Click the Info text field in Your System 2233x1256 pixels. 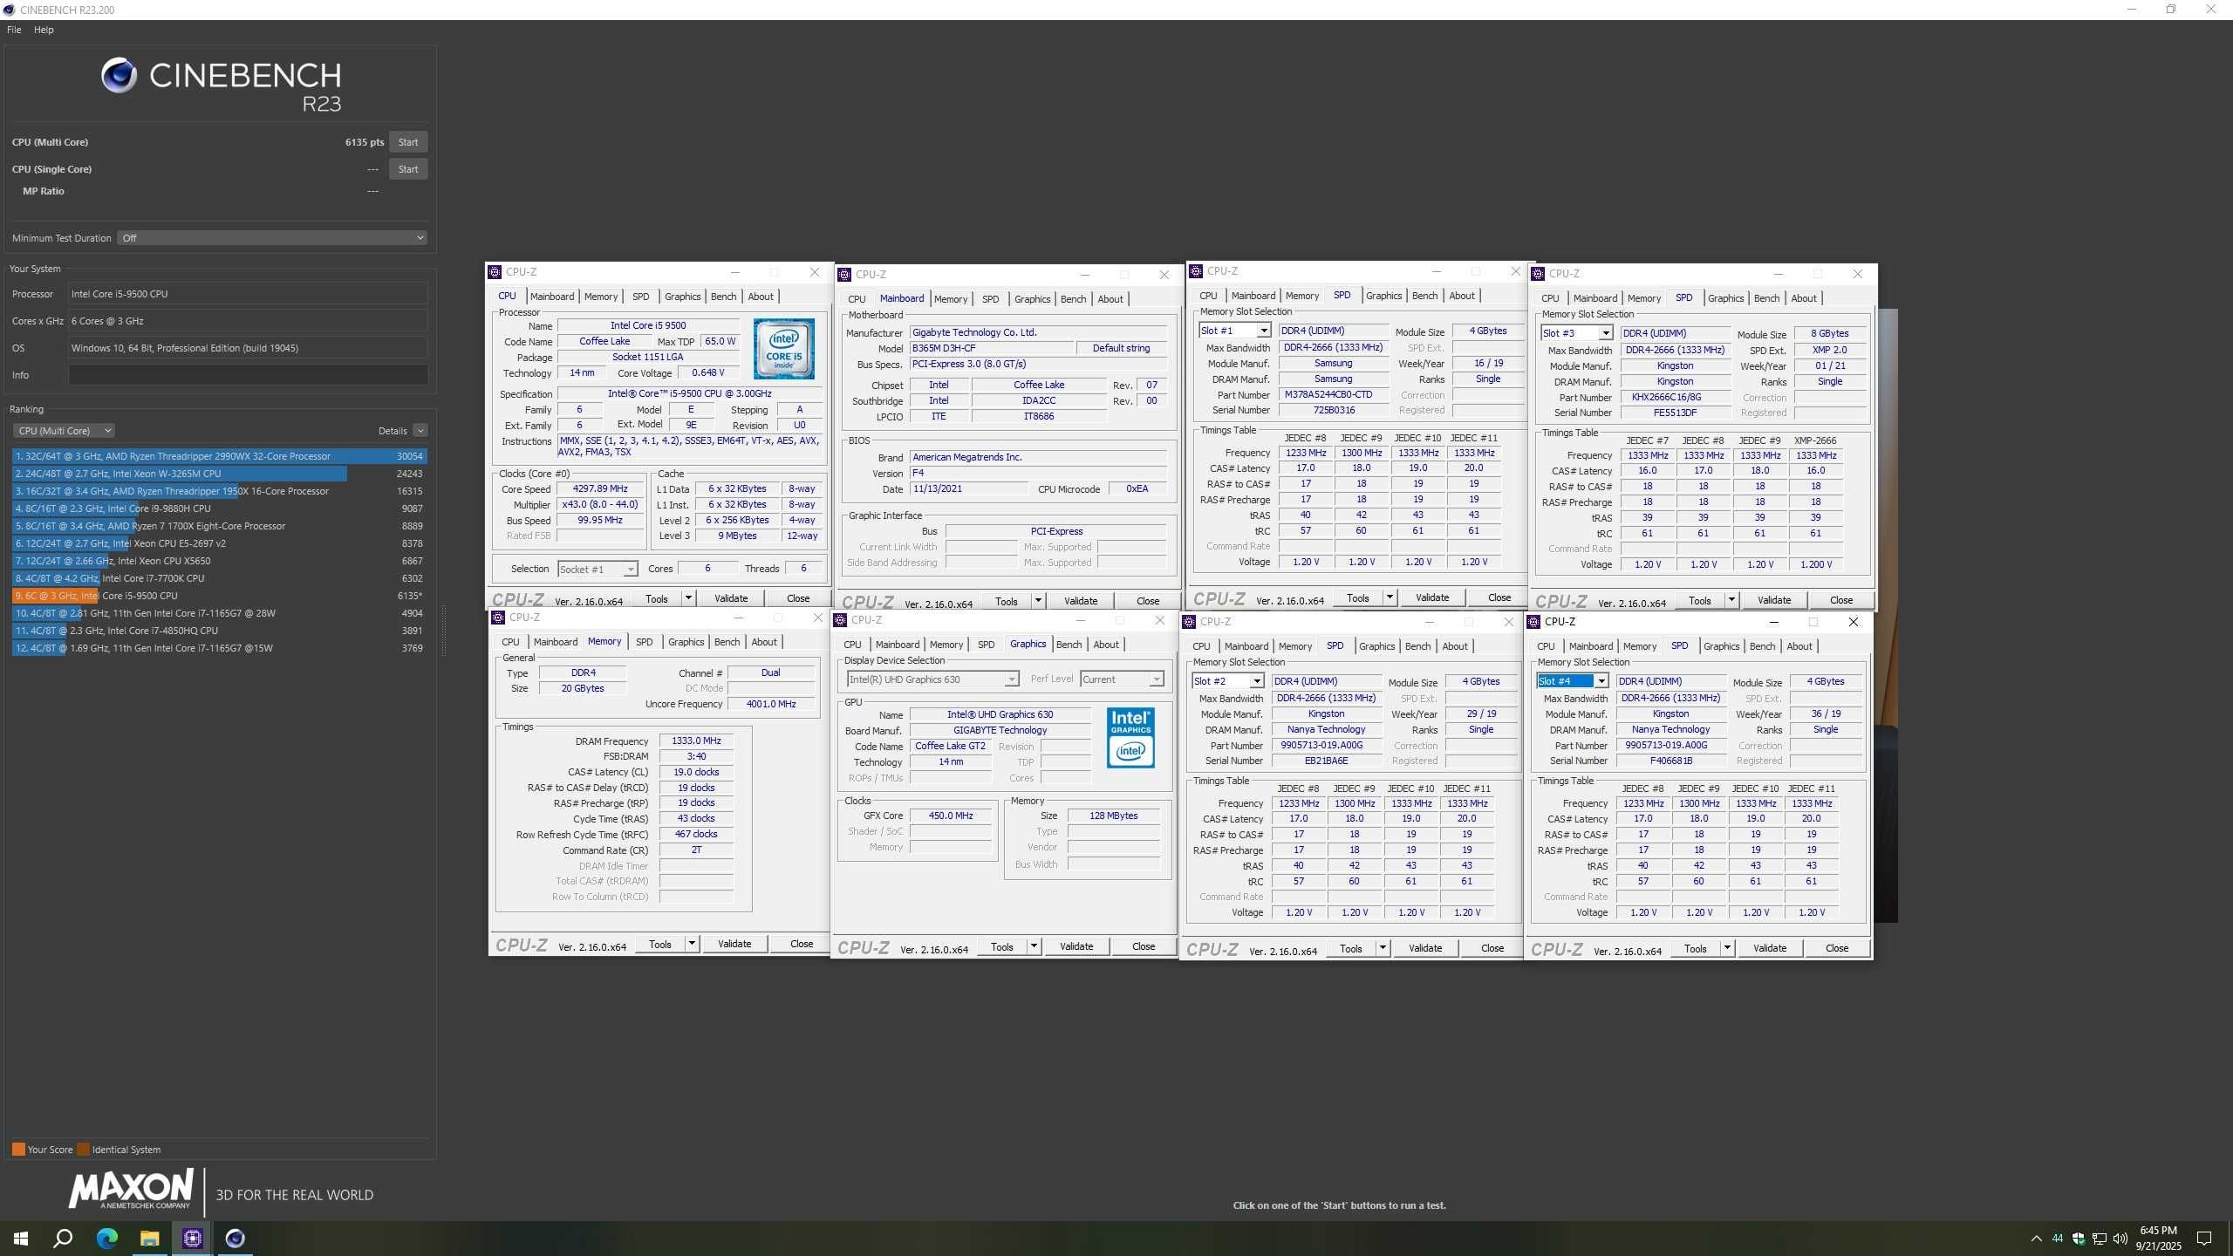248,375
